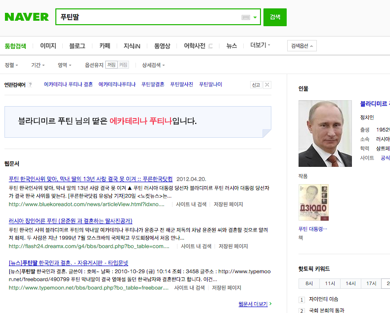
Task: Open 저장된 페이지 for bluekoreadot result
Action: pos(228,204)
